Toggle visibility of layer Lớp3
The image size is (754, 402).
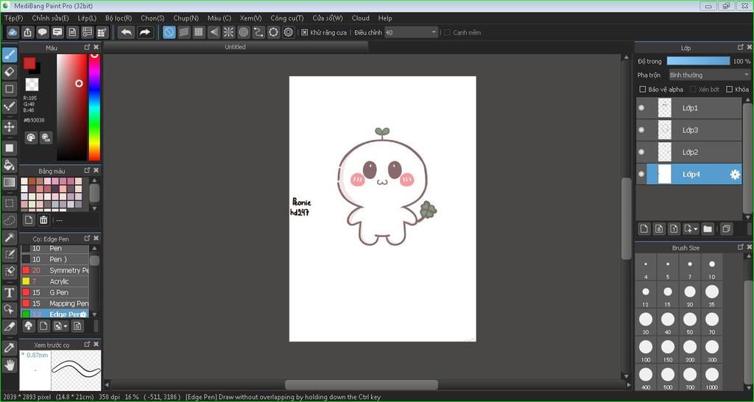[x=641, y=130]
